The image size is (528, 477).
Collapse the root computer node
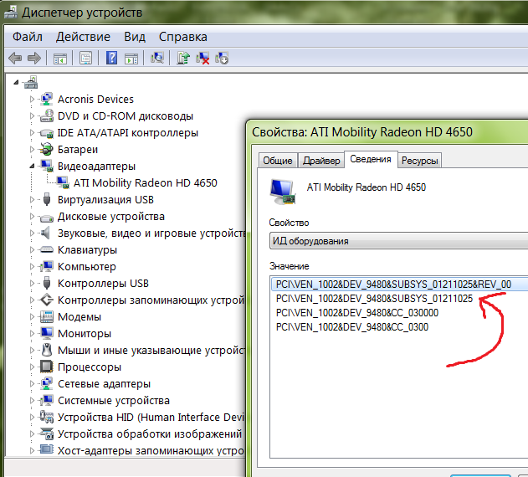pyautogui.click(x=16, y=82)
